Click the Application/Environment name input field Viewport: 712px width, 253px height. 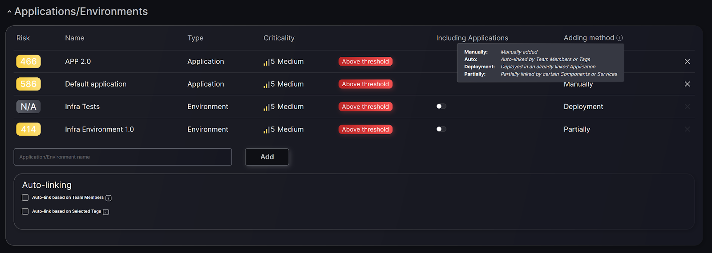coord(123,157)
